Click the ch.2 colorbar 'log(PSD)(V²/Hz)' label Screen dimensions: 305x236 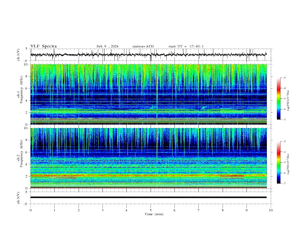point(288,164)
